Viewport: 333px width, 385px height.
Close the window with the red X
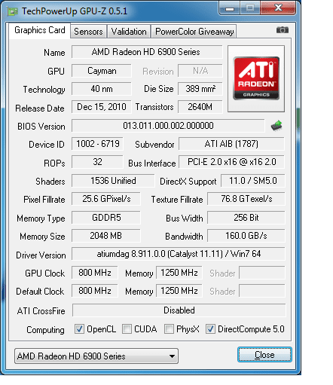coord(278,8)
